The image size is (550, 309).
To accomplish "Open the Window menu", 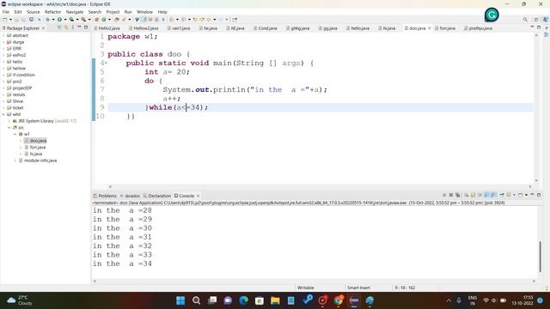I will (144, 12).
